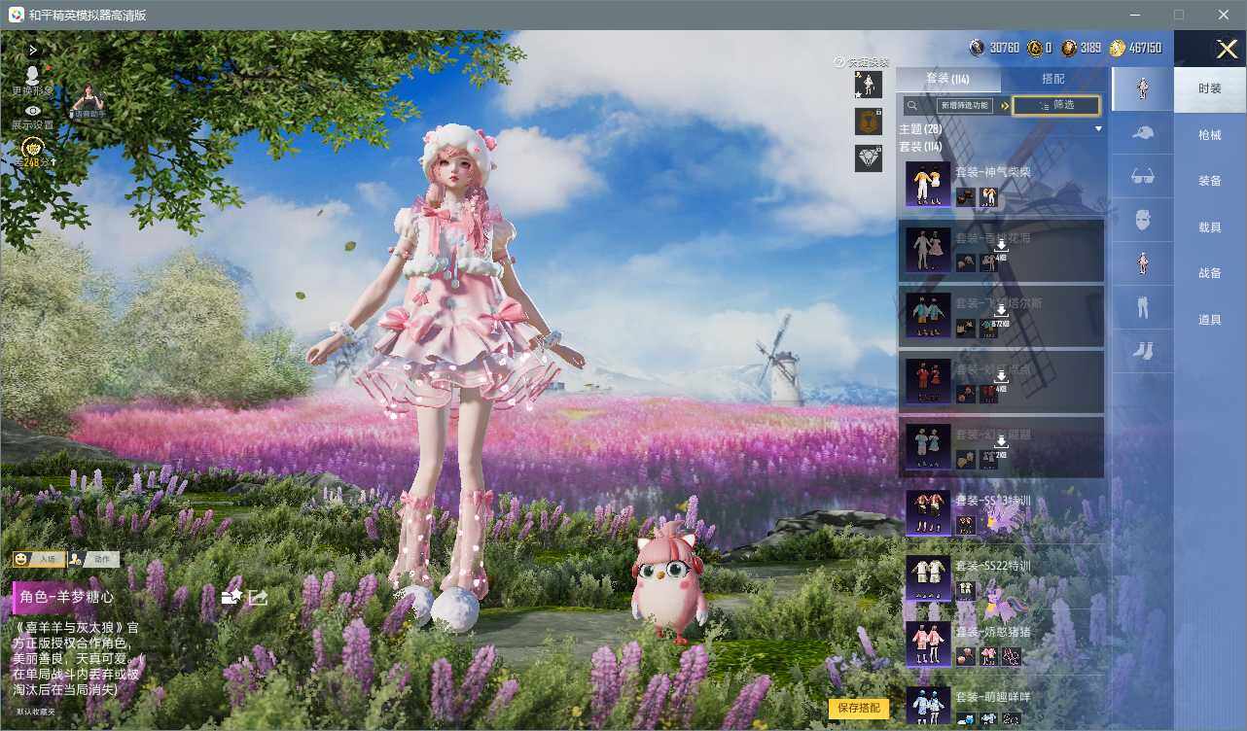Expand the 主题 (28) dropdown arrow

coord(1098,128)
